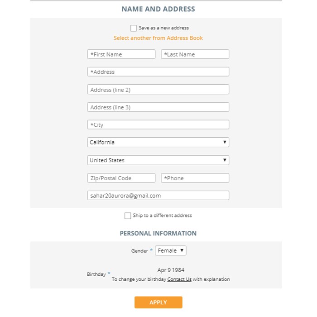Click into the Phone number field
This screenshot has height=317, width=317.
click(195, 178)
